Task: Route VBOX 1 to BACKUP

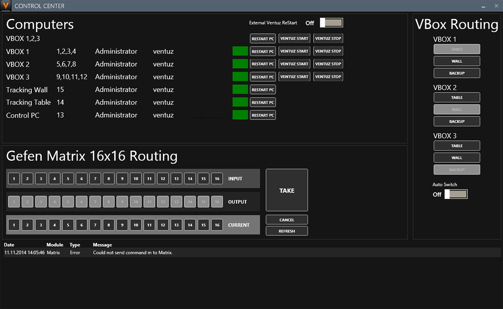Action: point(457,73)
